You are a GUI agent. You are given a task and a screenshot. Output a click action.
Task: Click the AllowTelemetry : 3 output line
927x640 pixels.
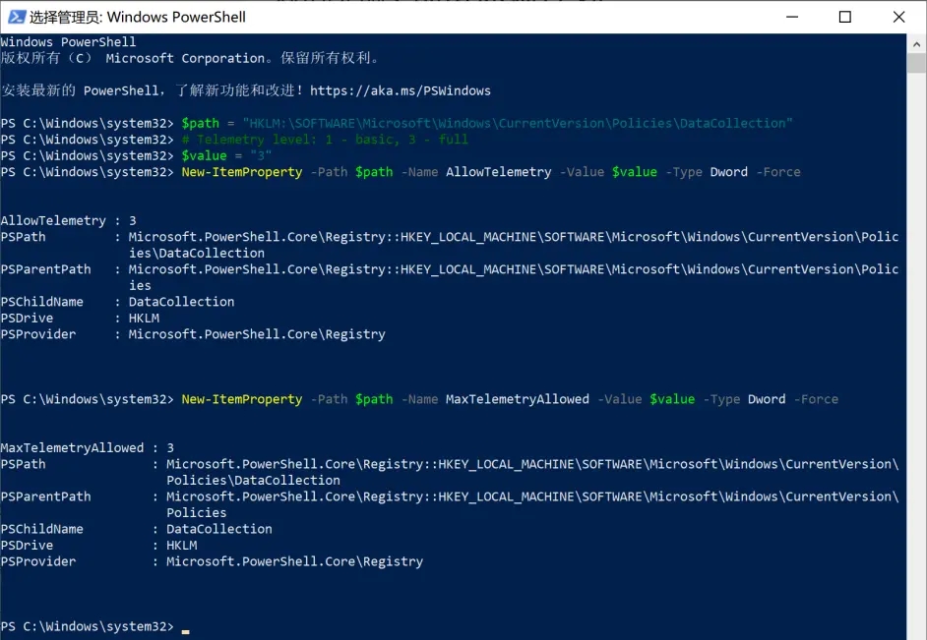click(x=69, y=220)
